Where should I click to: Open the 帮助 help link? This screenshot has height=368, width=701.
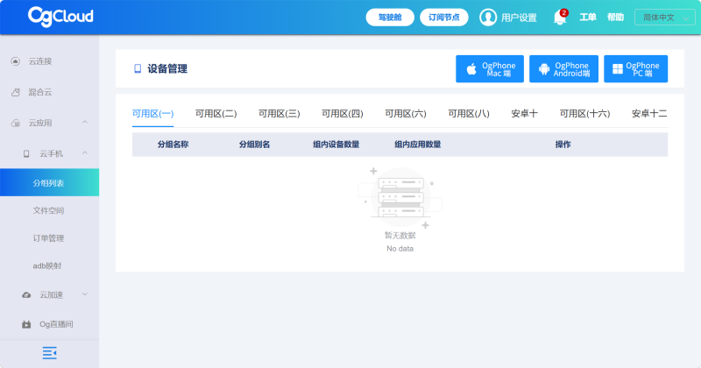(615, 18)
